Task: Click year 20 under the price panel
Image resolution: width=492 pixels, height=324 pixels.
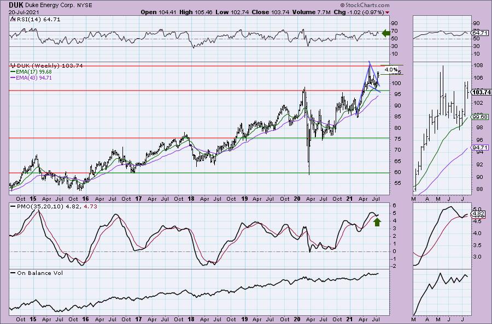Action: pyautogui.click(x=297, y=199)
